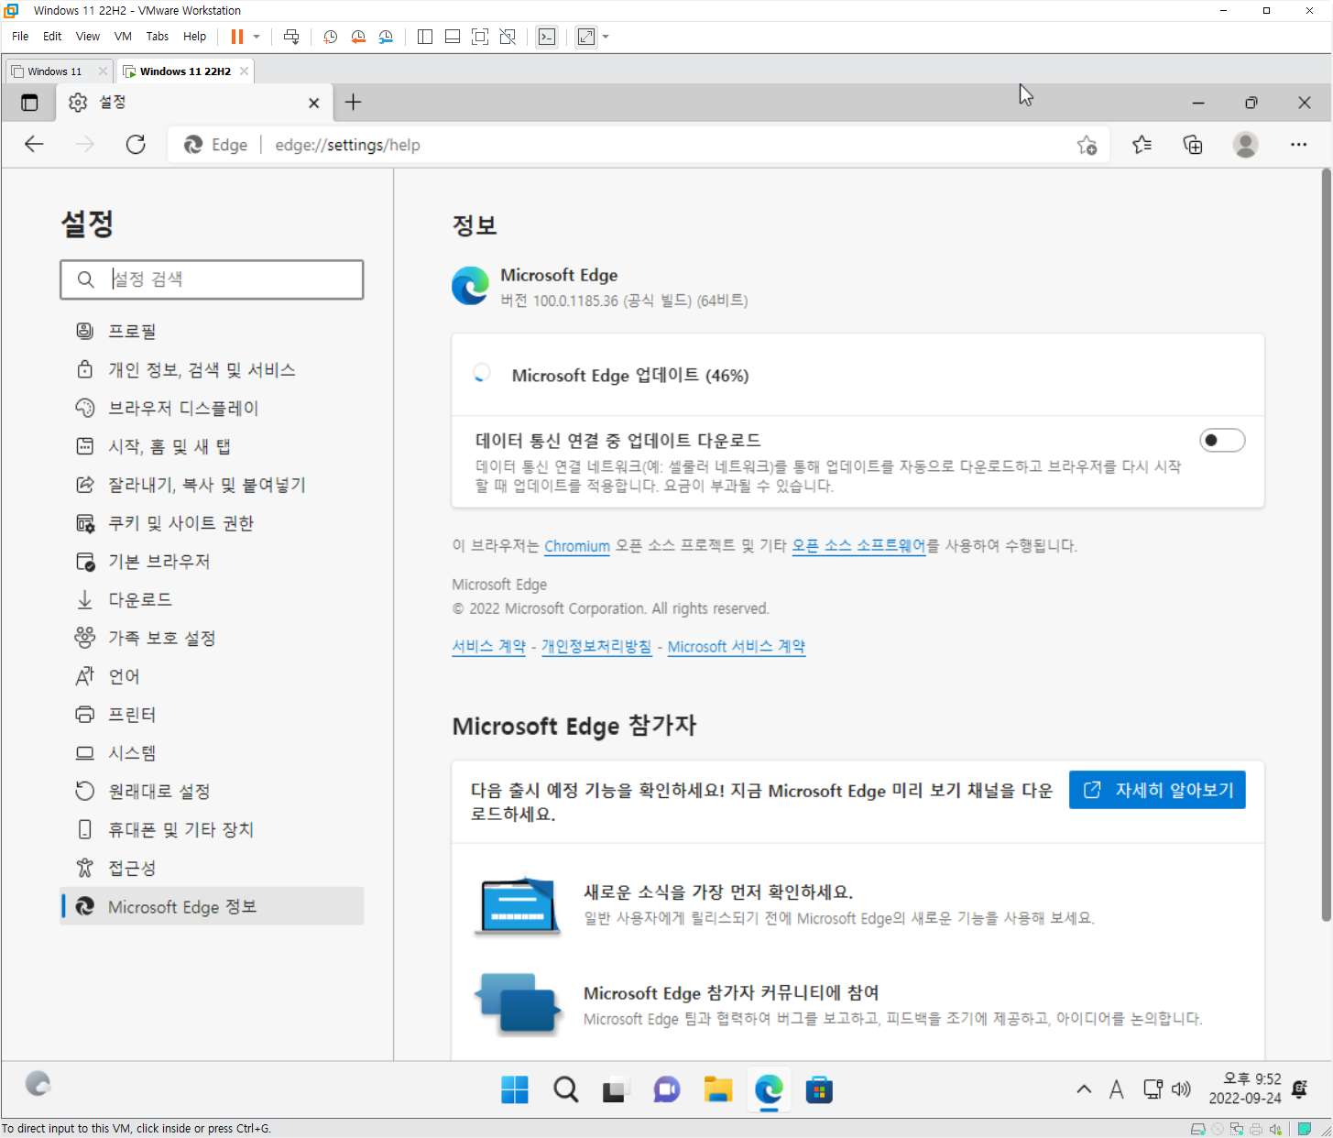
Task: Open the Tabs menu in VMware
Action: pos(158,37)
